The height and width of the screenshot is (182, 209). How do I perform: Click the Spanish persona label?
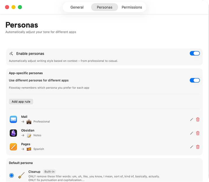[39, 149]
